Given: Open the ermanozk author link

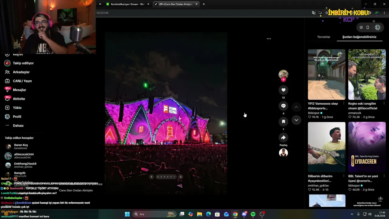Looking at the screenshot, I should click(355, 113).
